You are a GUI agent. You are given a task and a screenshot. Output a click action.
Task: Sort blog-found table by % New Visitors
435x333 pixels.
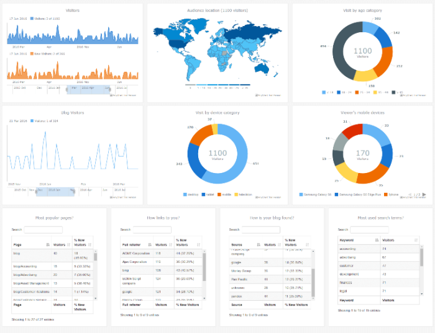[x=297, y=242]
